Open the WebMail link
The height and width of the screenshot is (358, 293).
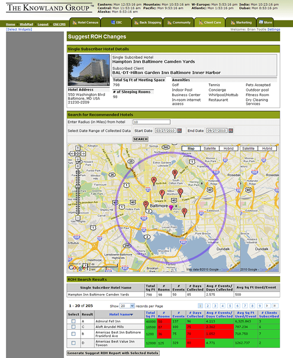(x=26, y=24)
